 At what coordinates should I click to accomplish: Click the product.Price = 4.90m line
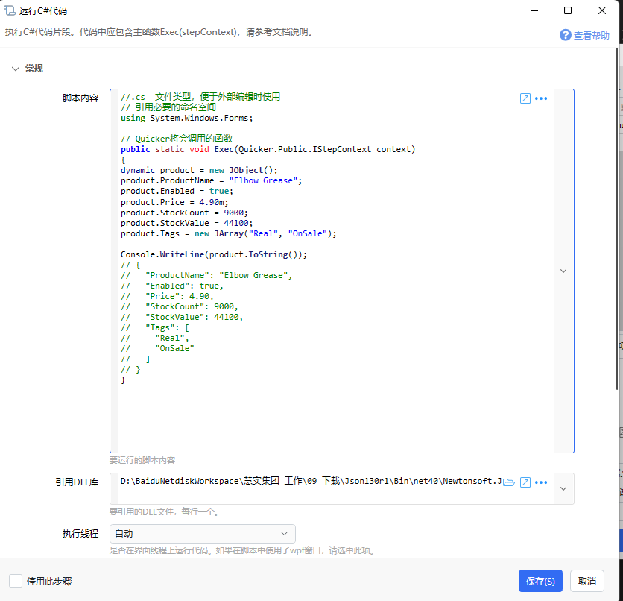click(x=174, y=202)
